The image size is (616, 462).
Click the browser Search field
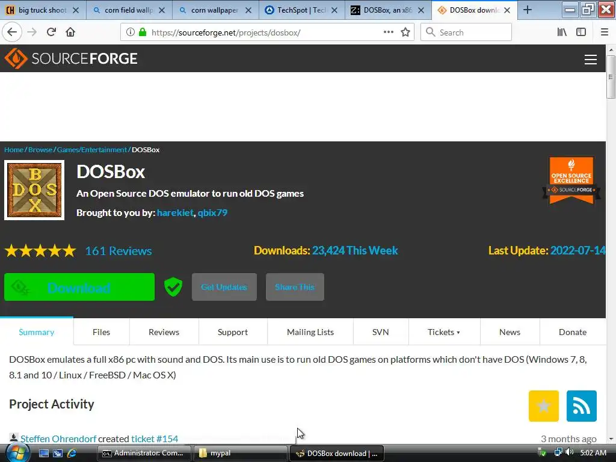pos(466,32)
